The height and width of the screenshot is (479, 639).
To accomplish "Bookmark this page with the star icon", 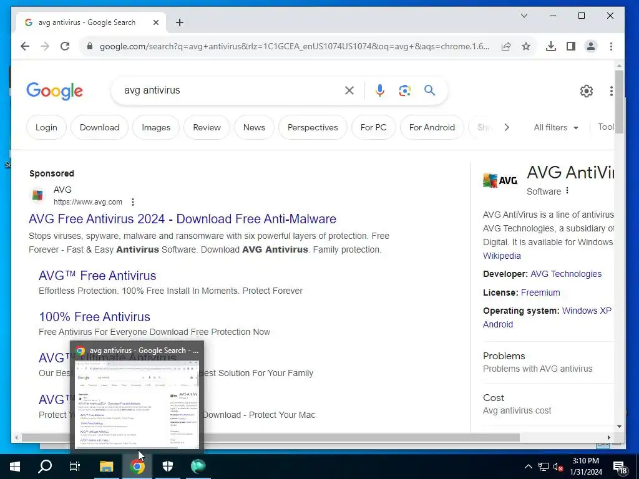I will pos(526,46).
